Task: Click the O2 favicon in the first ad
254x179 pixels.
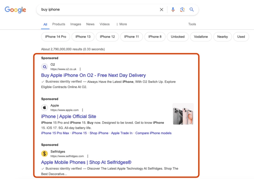Action: pyautogui.click(x=45, y=67)
